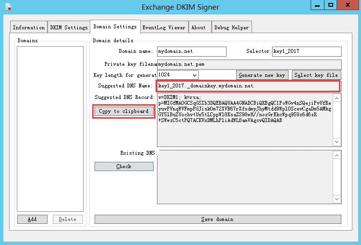Click the Select key file button
This screenshot has width=361, height=245.
[316, 75]
